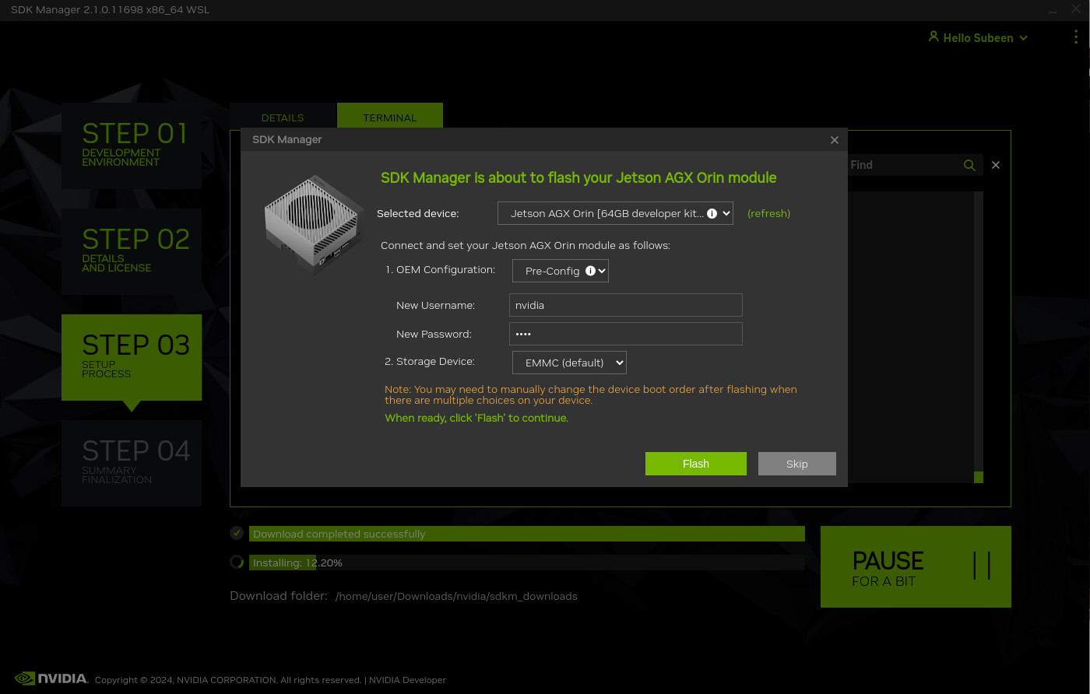Click the Jetson AGX Orin device image
Viewport: 1090px width, 694px height.
(x=313, y=224)
